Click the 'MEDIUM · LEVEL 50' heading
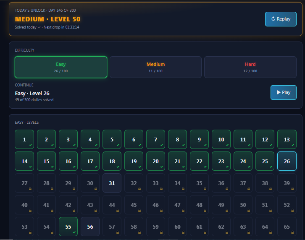The image size is (305, 240). 47,19
